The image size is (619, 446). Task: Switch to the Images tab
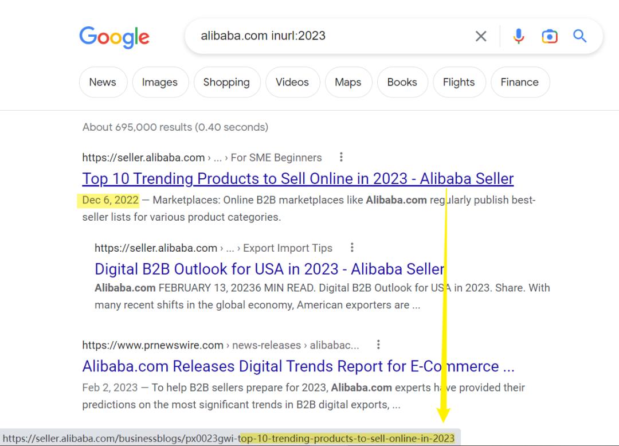click(159, 82)
